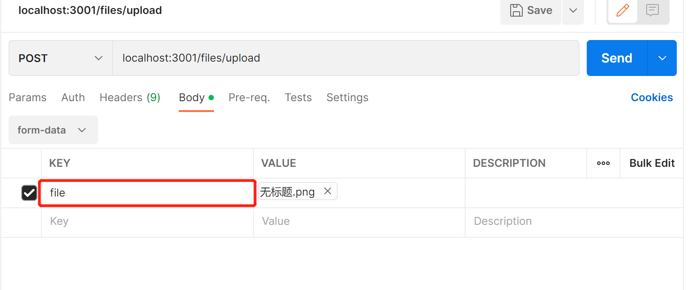
Task: Open the Headers (9) tab
Action: pyautogui.click(x=130, y=98)
